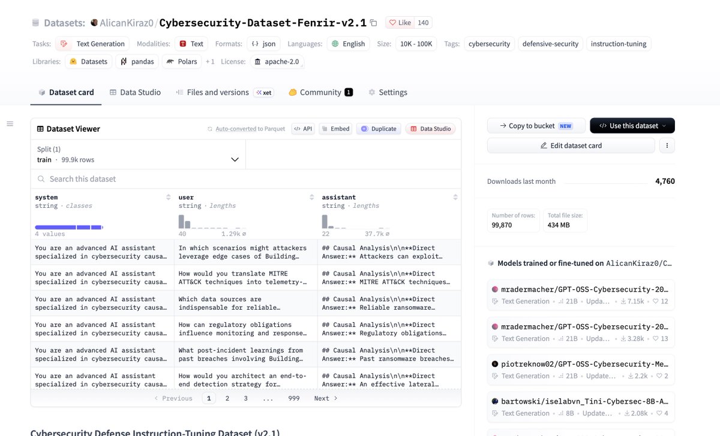This screenshot has width=720, height=436.
Task: Select cell 'In which scenarios might attackers'
Action: [x=246, y=252]
